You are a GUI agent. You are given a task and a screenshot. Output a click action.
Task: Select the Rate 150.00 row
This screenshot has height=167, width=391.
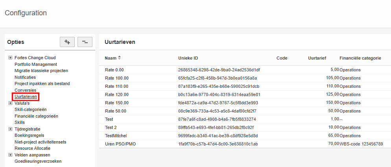(x=116, y=103)
